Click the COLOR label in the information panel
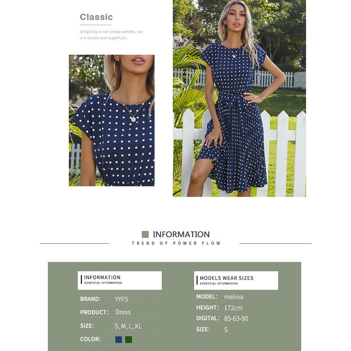The height and width of the screenshot is (351, 351). (x=90, y=339)
